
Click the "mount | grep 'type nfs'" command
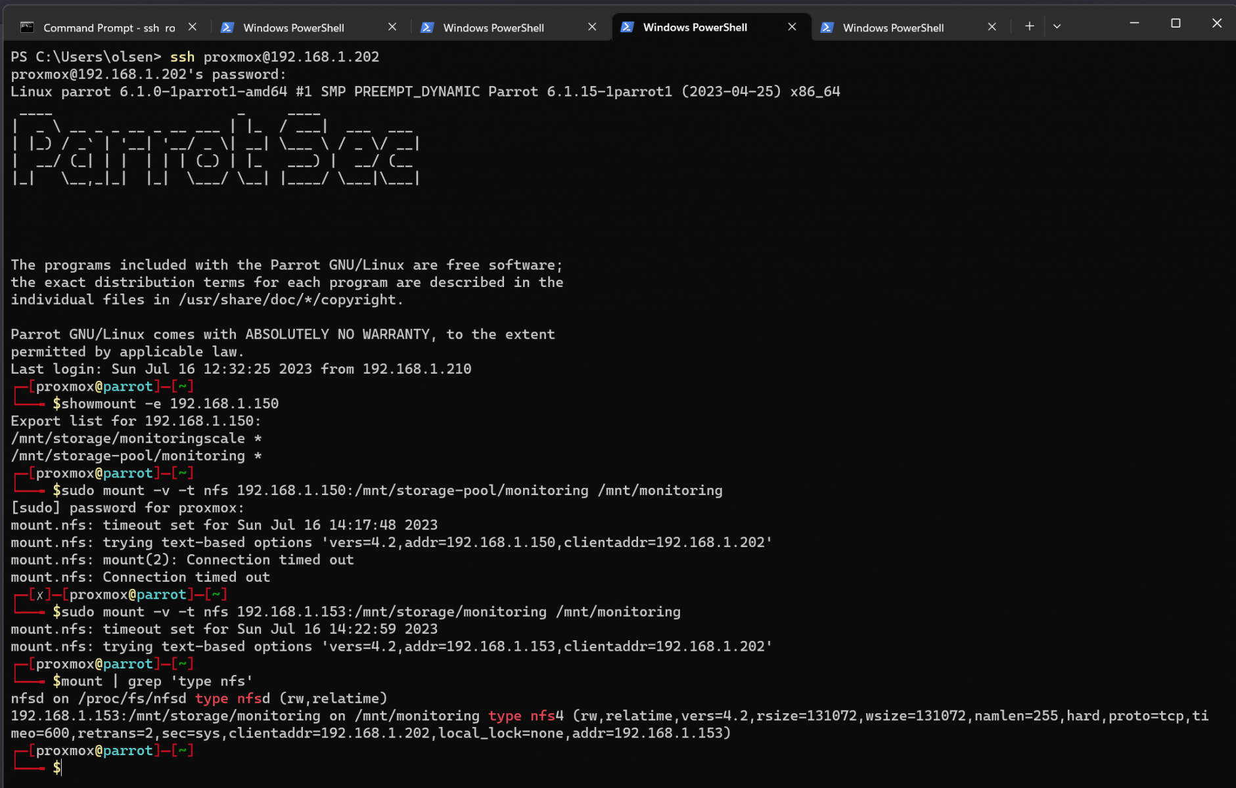tap(157, 682)
